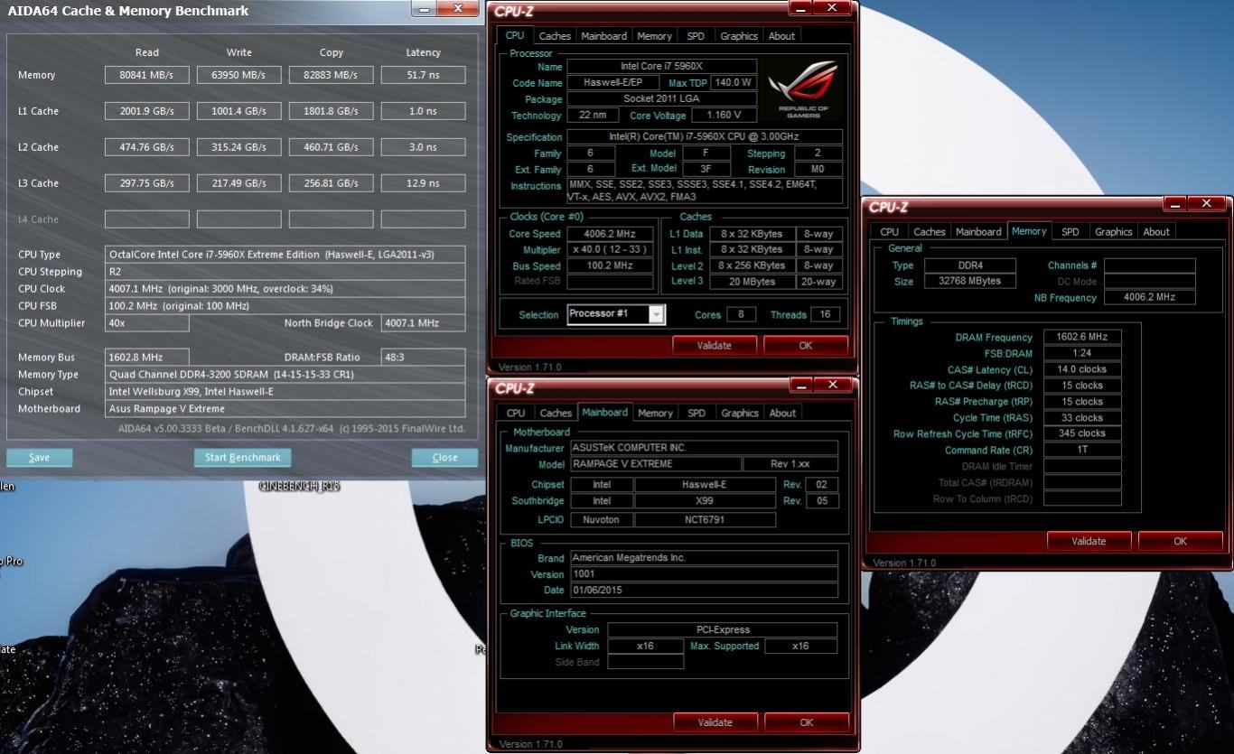The width and height of the screenshot is (1234, 754).
Task: Open Caches tab in Mainboard CPU-Z window
Action: pyautogui.click(x=556, y=414)
